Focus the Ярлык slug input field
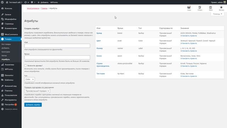Image resolution: width=227 pixels, height=128 pixels. coord(57,58)
